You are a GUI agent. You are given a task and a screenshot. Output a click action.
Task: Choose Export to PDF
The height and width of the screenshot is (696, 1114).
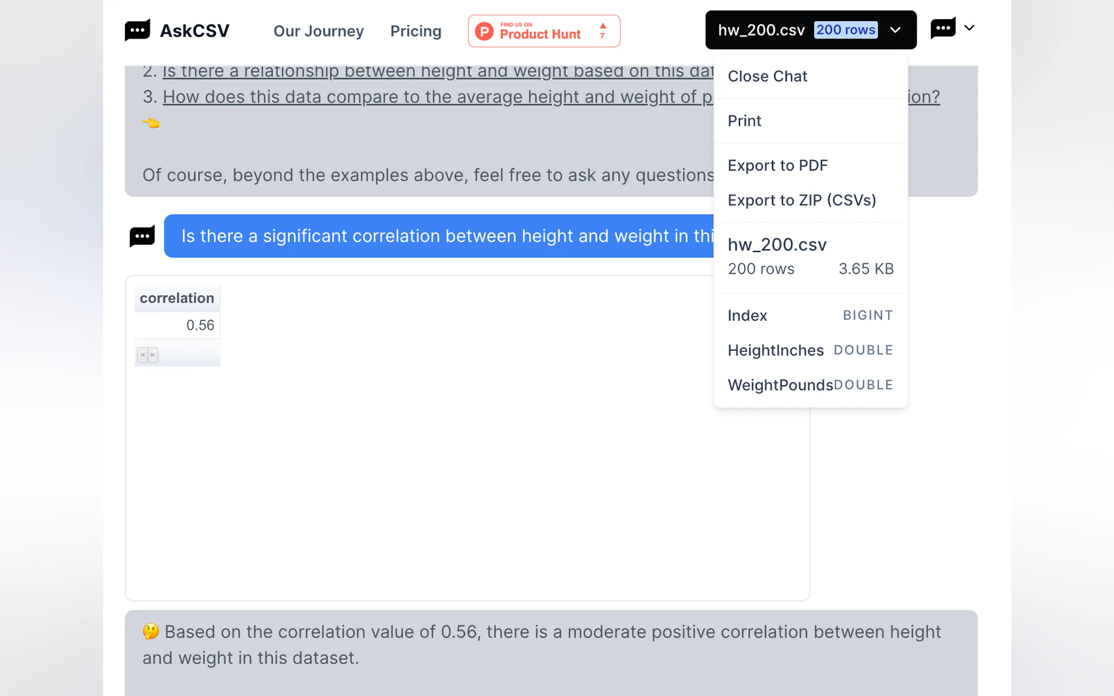777,165
